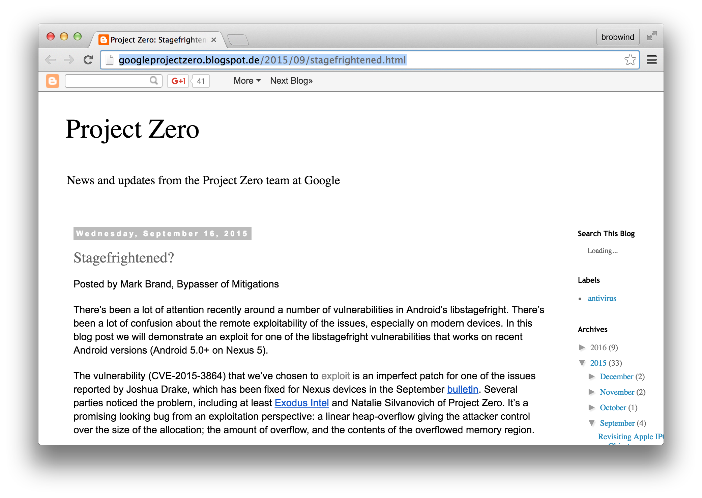The image size is (702, 498).
Task: Close the Project Zero tab
Action: coord(213,40)
